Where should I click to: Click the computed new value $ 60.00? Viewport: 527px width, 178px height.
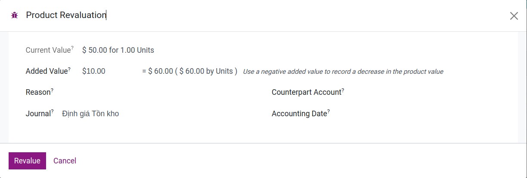pyautogui.click(x=160, y=71)
